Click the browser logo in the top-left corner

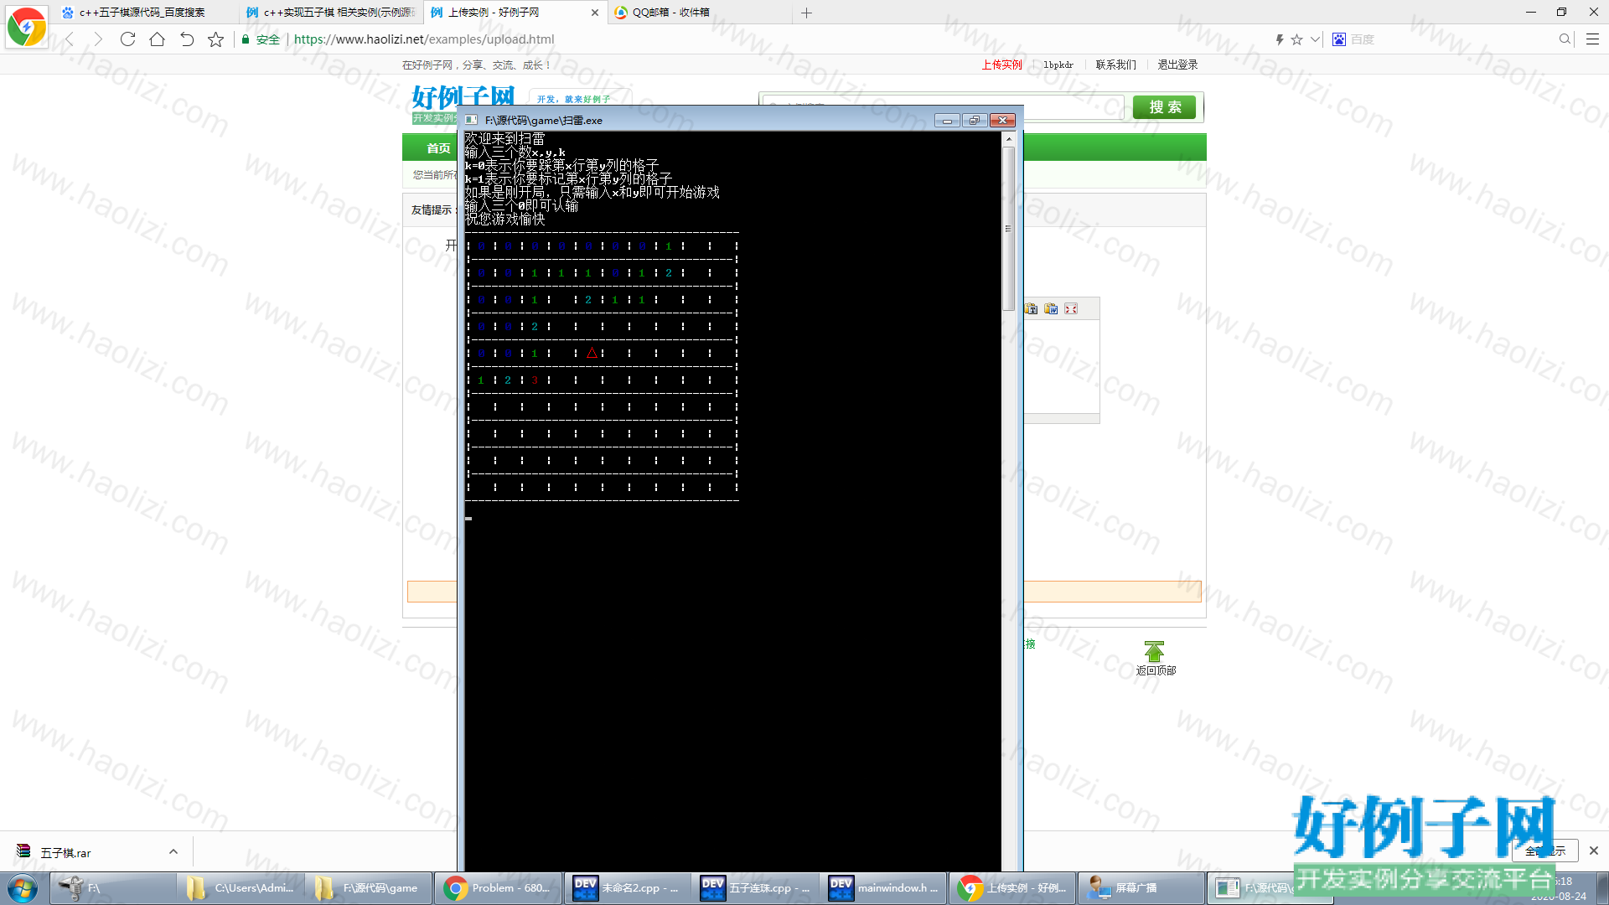[27, 27]
